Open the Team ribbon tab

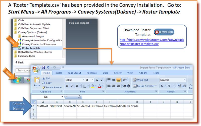tap(156, 73)
